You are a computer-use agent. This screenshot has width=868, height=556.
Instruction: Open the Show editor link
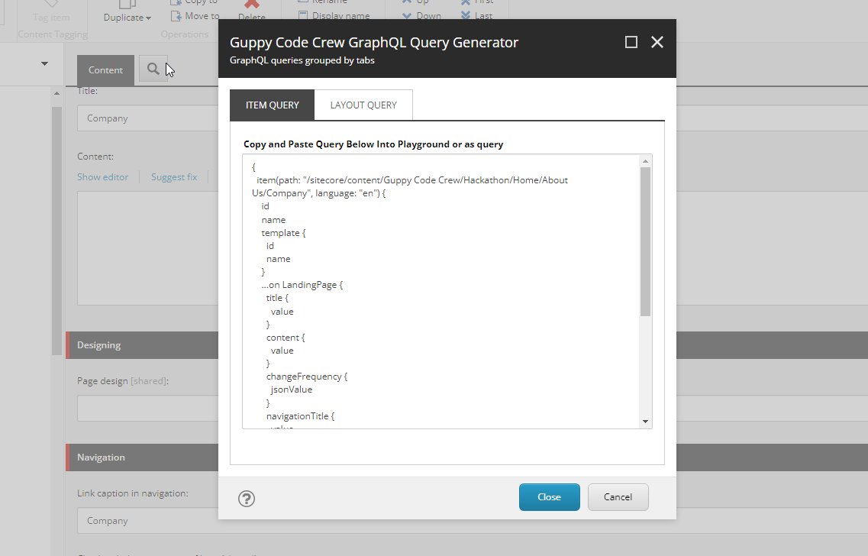(102, 176)
